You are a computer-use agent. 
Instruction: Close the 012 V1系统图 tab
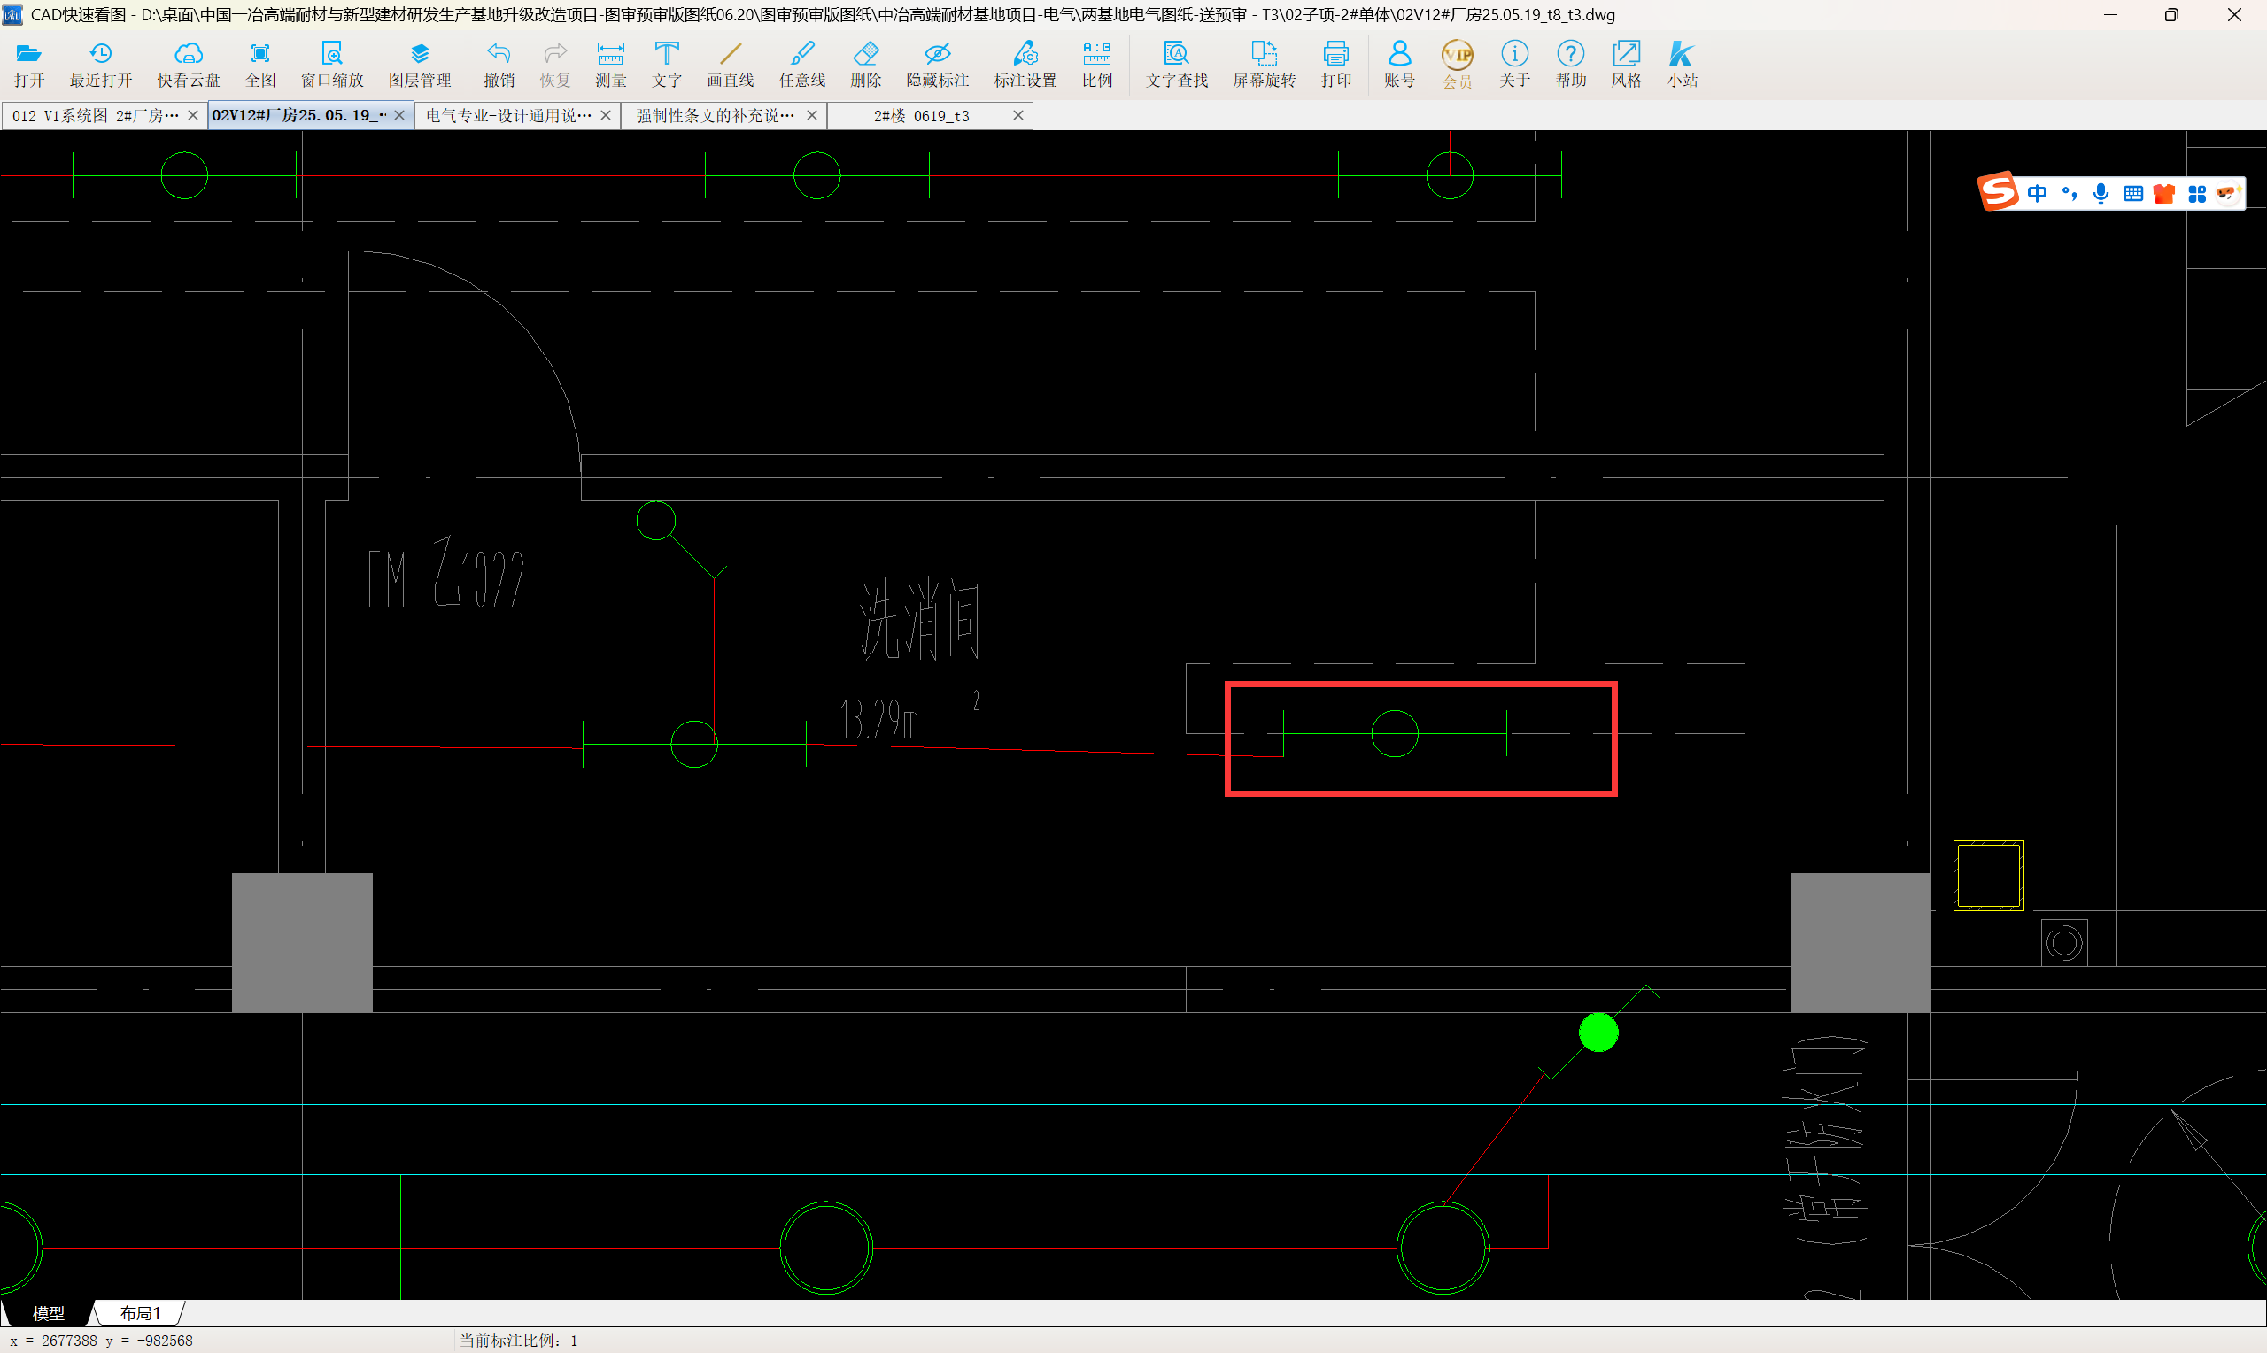coord(193,116)
